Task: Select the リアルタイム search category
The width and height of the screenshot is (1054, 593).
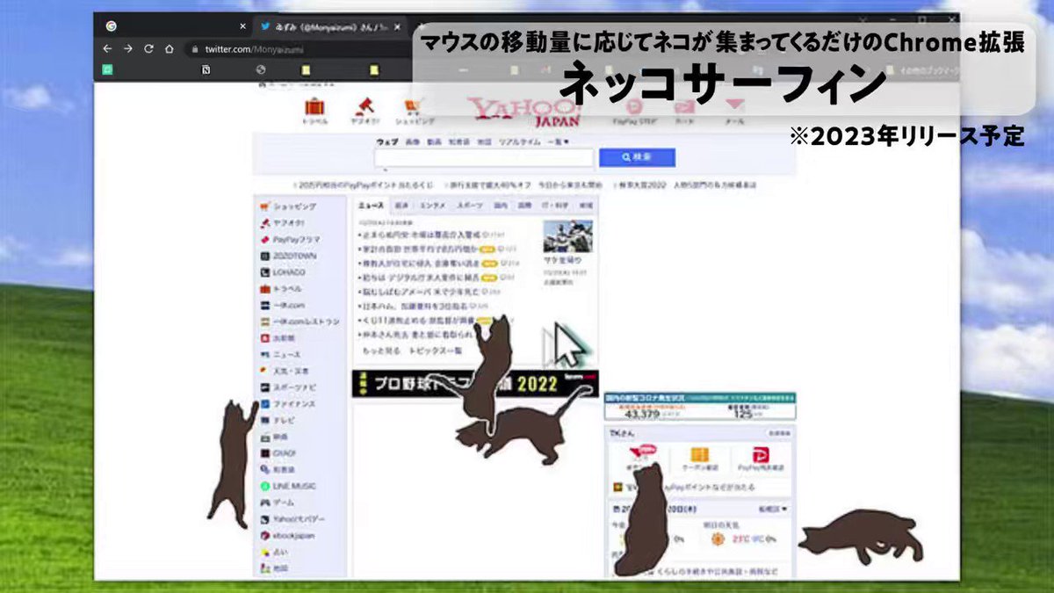Action: [x=521, y=141]
